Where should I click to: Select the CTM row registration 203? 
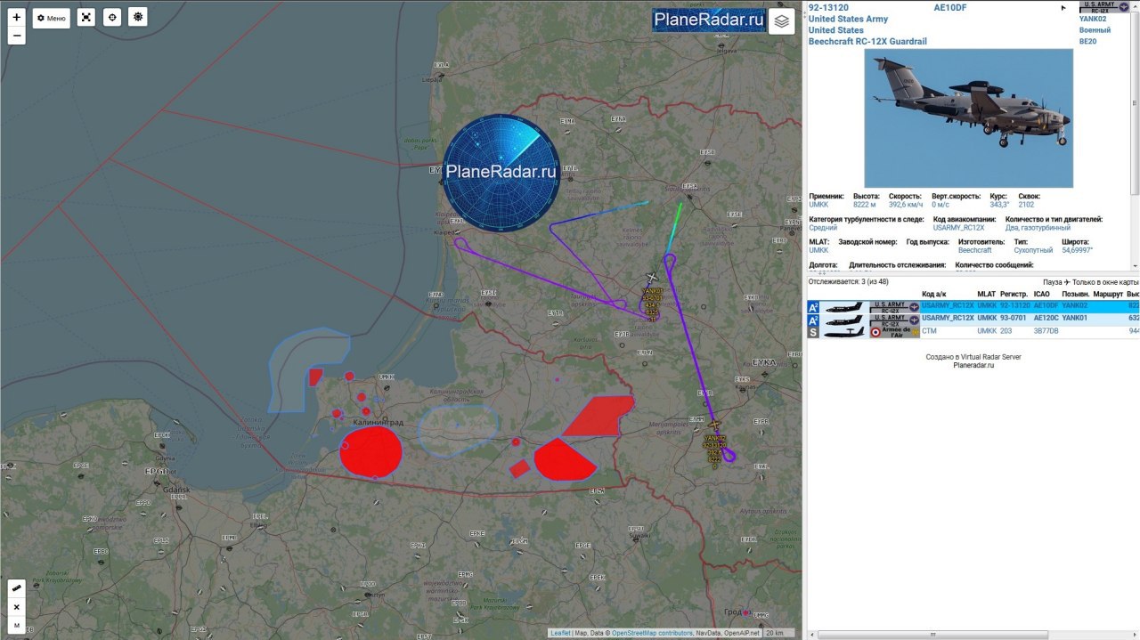click(973, 332)
